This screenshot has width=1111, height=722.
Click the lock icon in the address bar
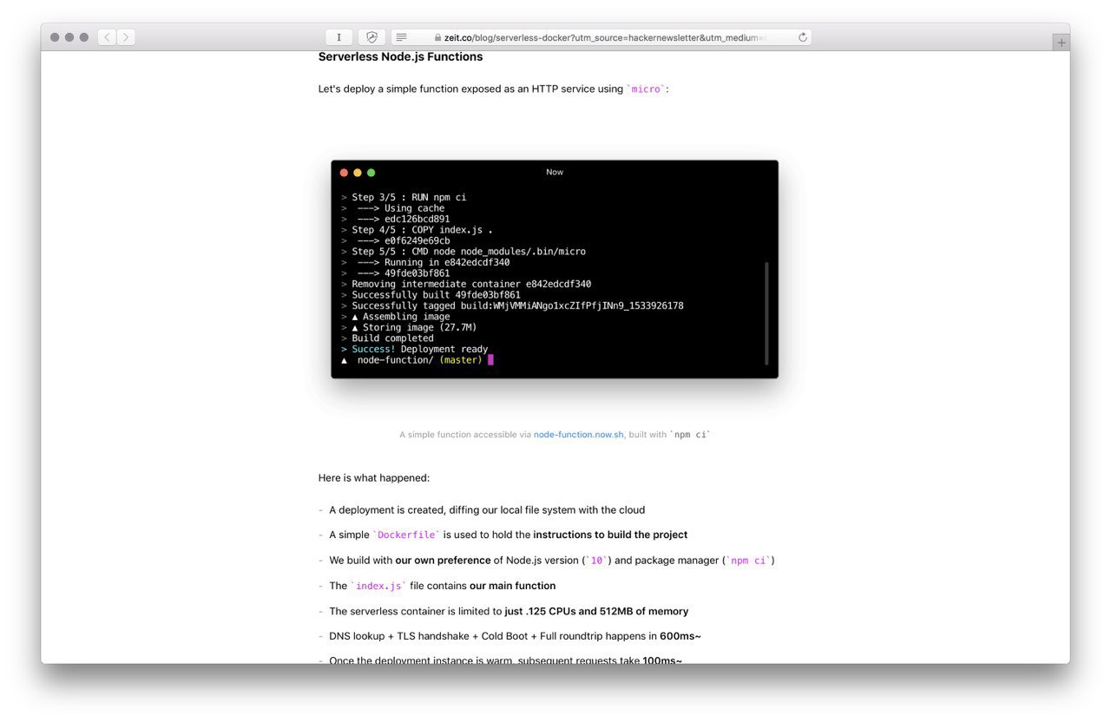click(x=438, y=37)
